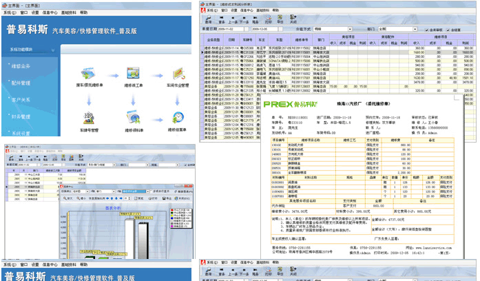480x281 pixels.
Task: Select 系统设置 in main window sidebar
Action: [x=21, y=134]
